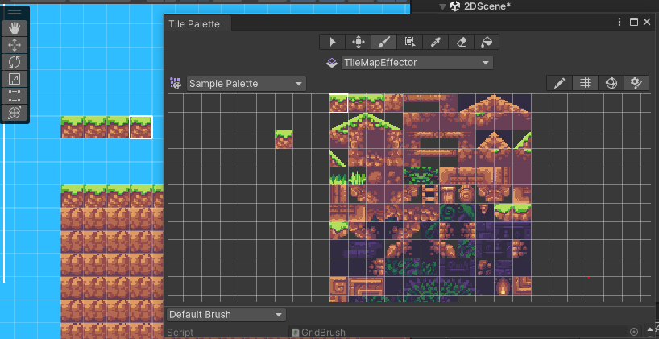Select the Rect tool in scene overlay
659x339 pixels.
[x=15, y=95]
